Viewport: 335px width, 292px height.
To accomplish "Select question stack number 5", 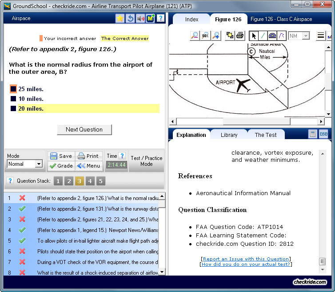I will point(100,181).
